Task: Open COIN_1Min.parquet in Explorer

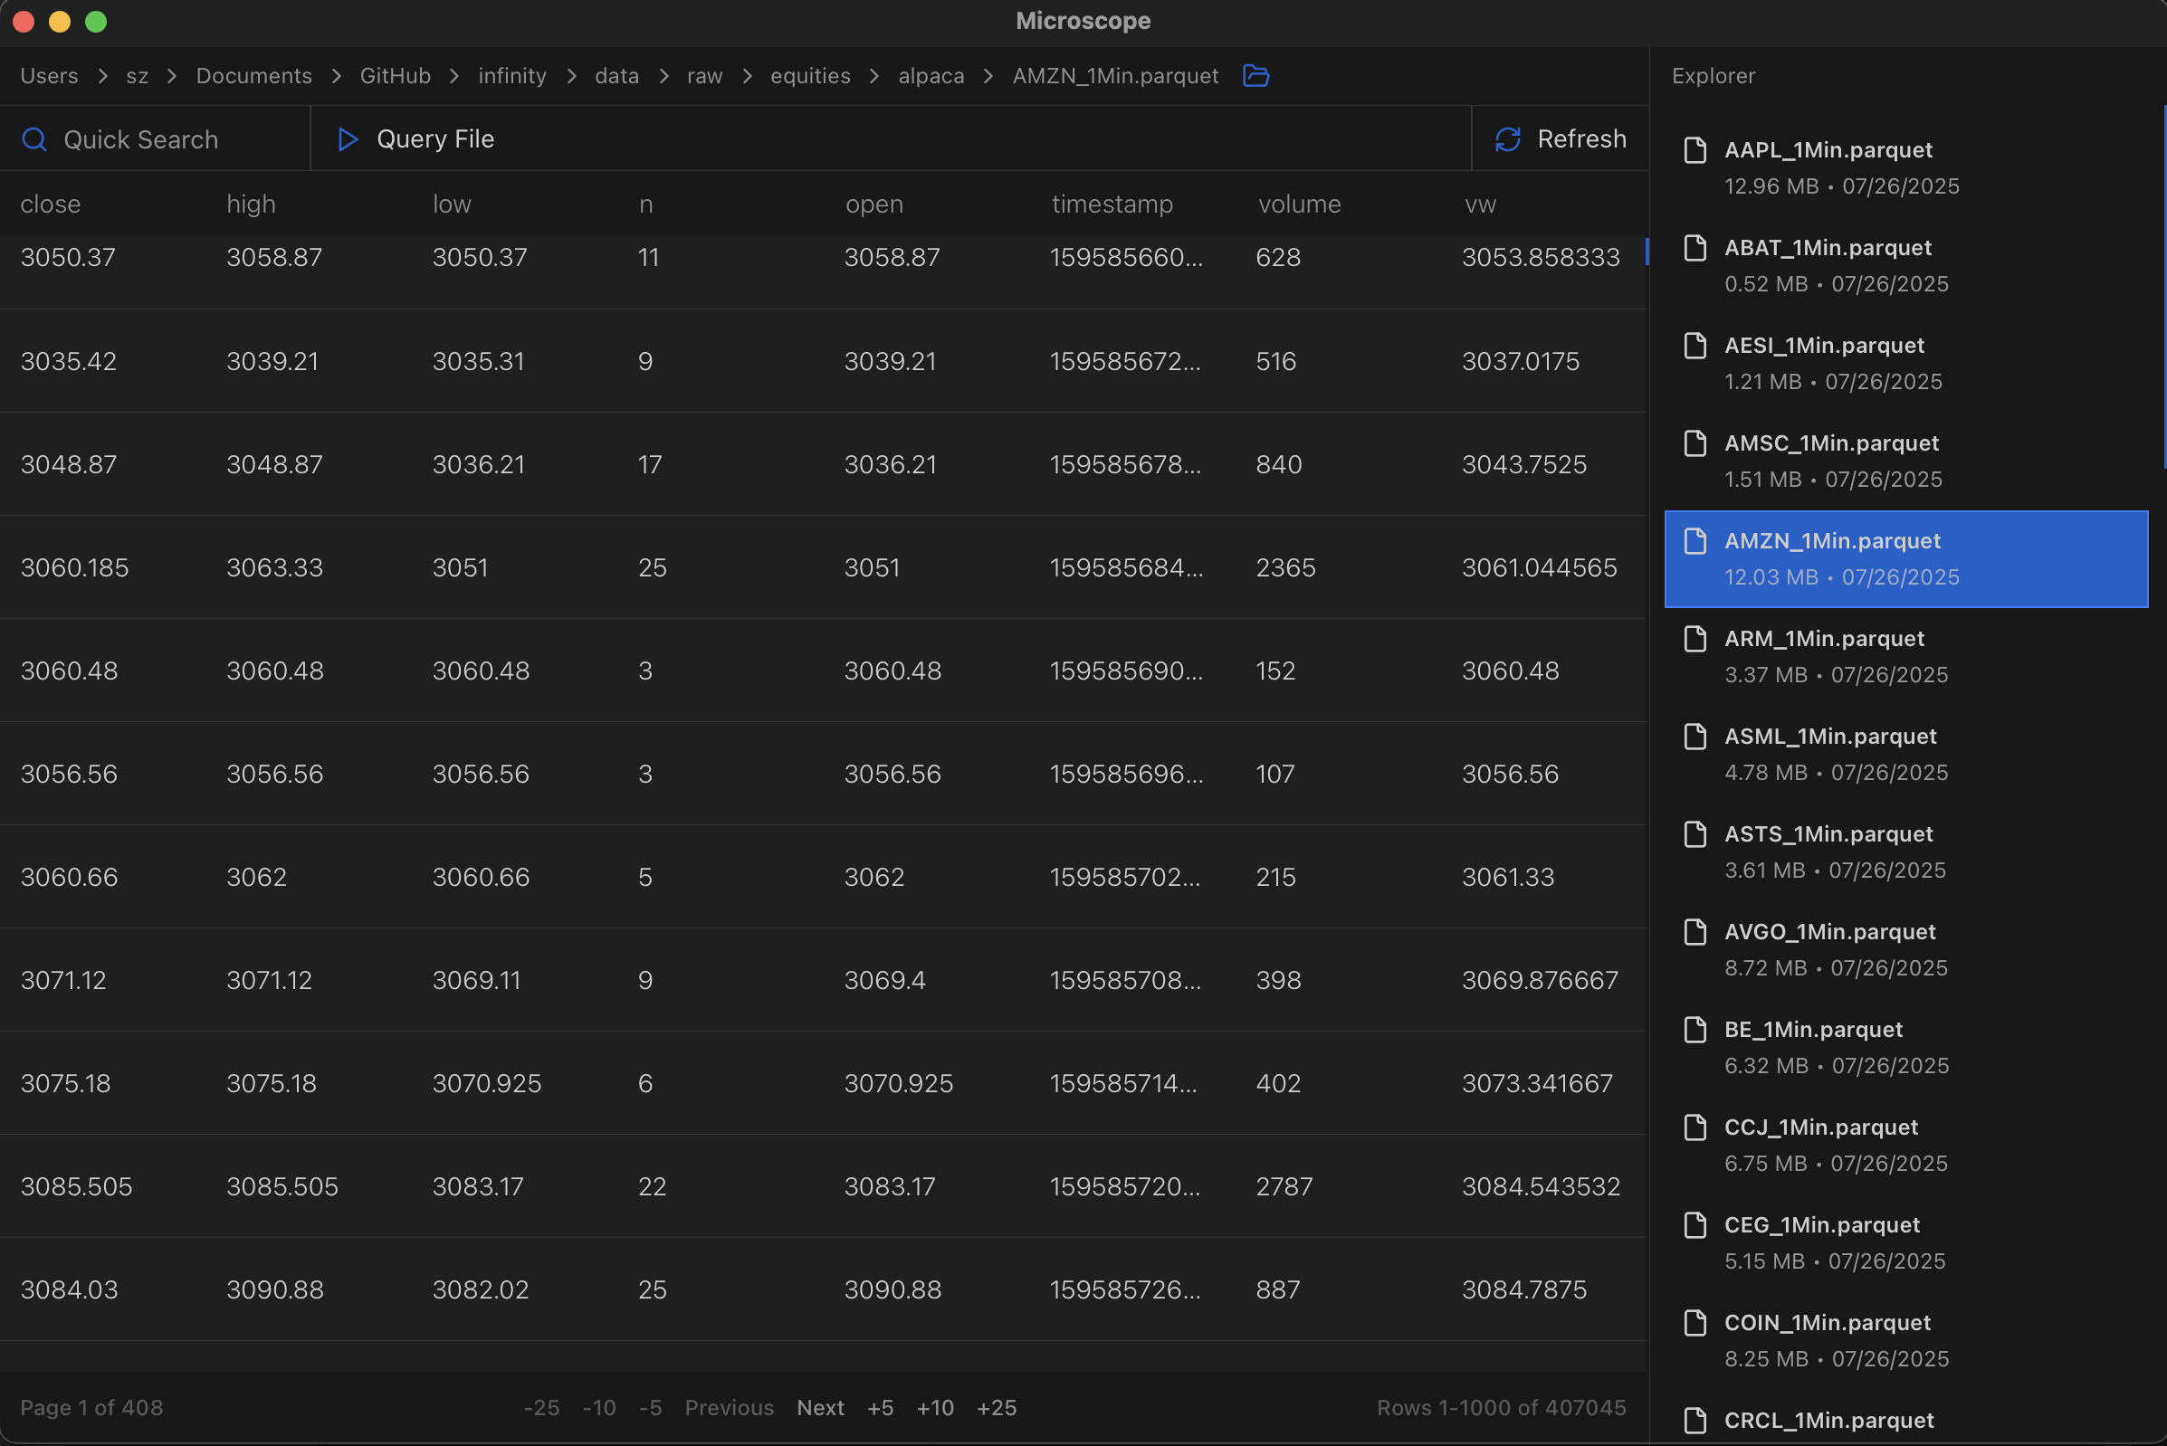Action: pyautogui.click(x=1906, y=1341)
